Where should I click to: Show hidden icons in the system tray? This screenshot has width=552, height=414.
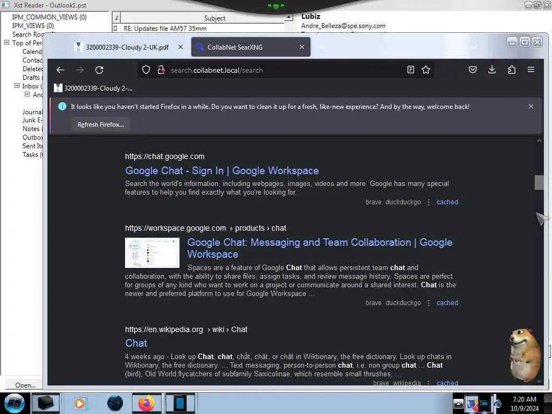(458, 403)
